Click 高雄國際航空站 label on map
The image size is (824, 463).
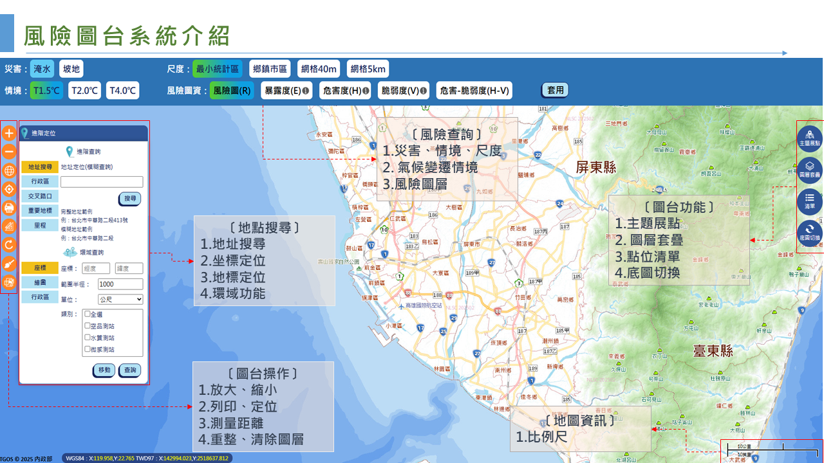424,305
